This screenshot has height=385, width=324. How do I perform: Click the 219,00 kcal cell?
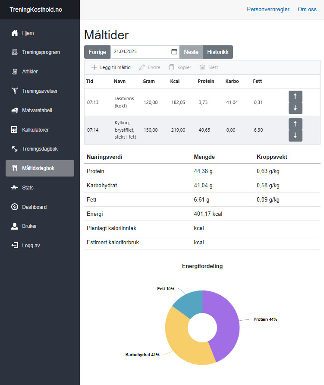(178, 130)
